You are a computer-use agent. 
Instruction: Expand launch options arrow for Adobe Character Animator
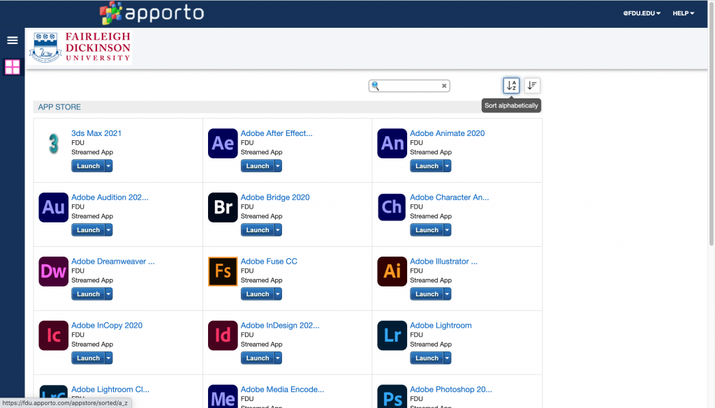point(448,230)
